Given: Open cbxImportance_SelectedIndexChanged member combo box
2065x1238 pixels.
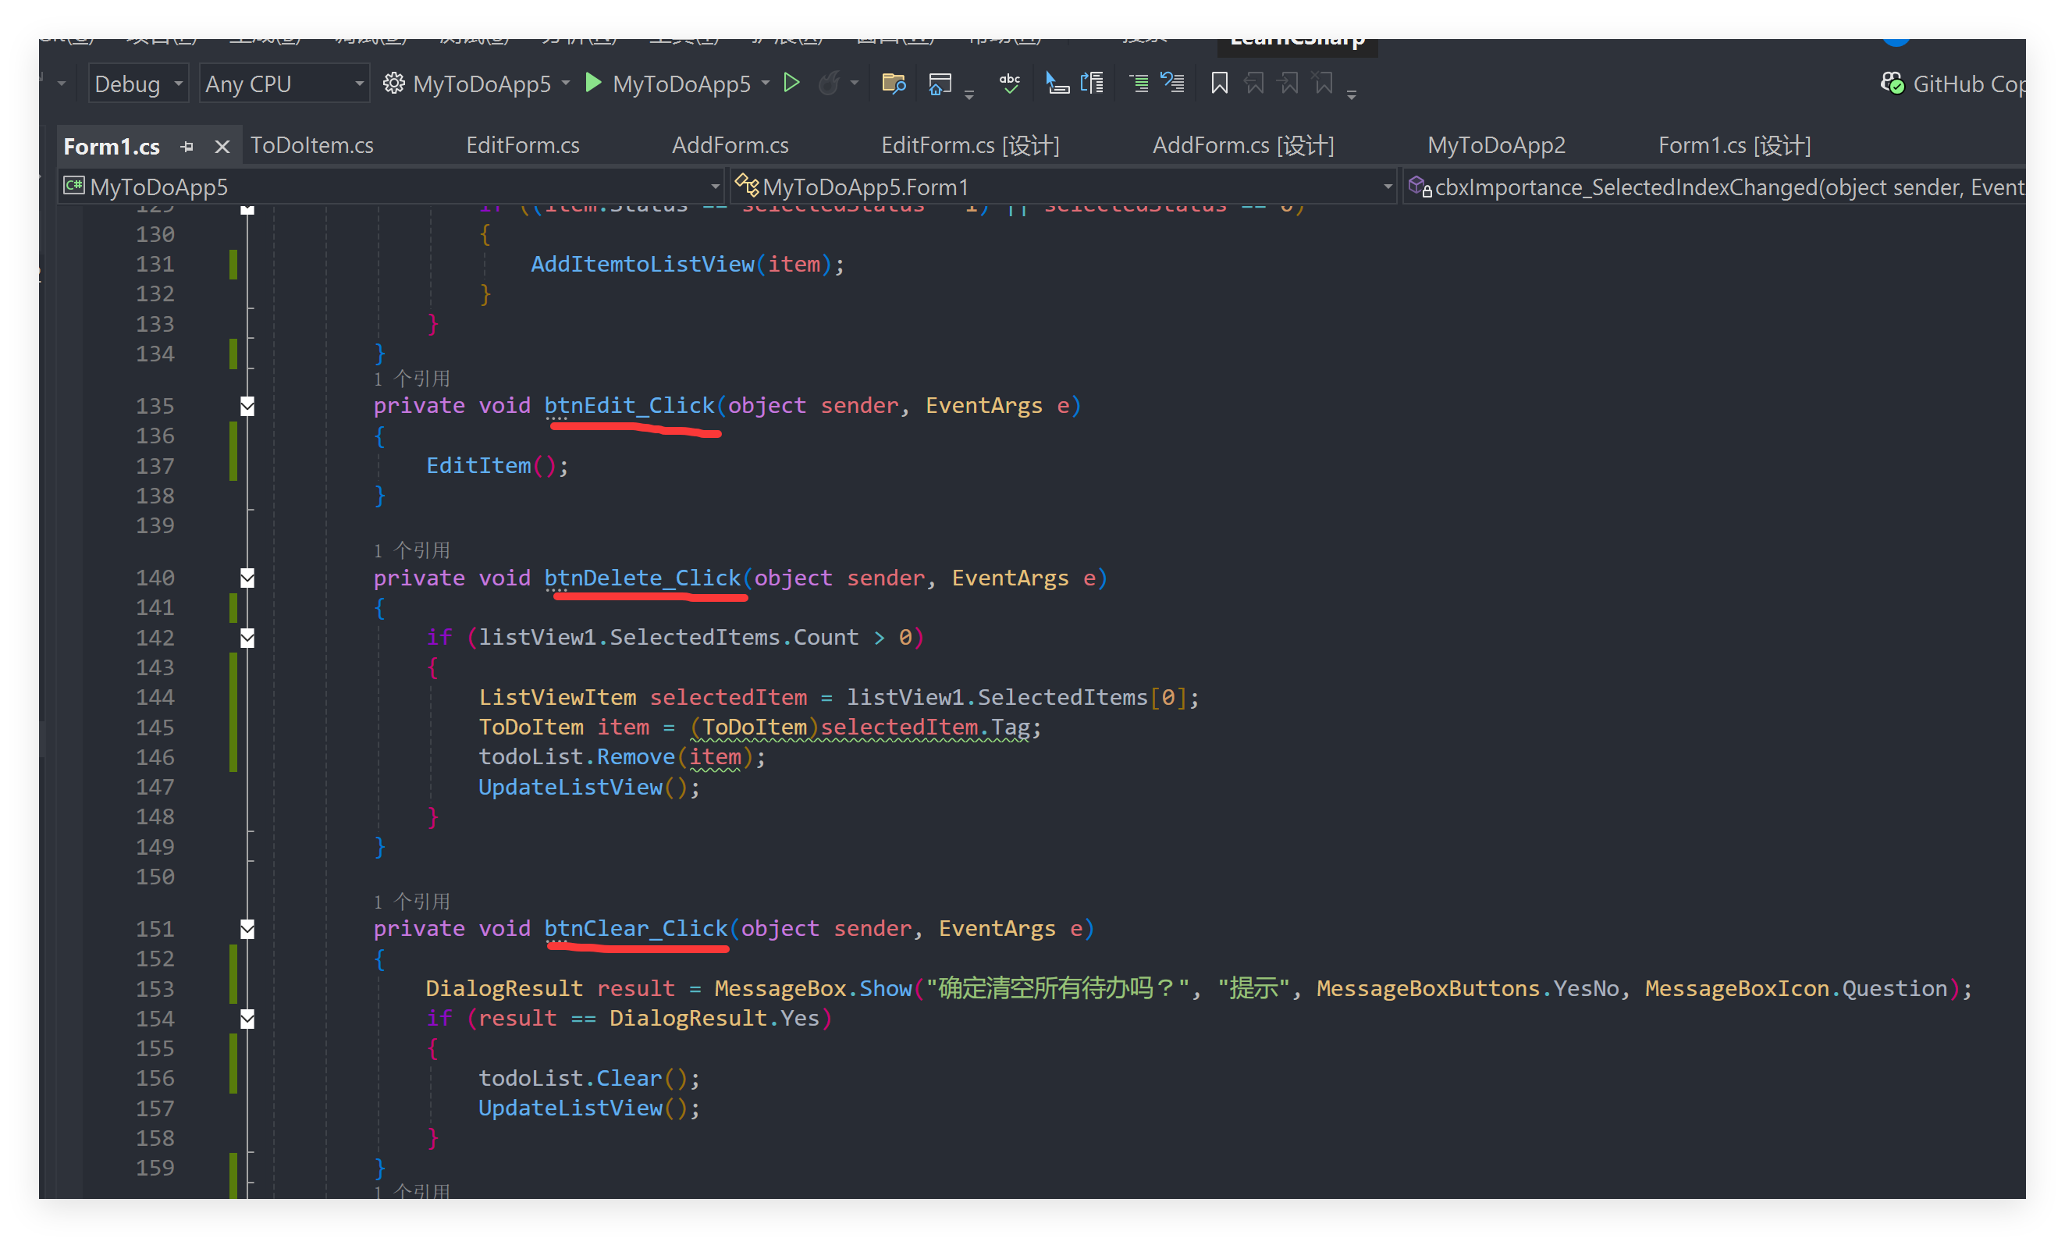Looking at the screenshot, I should point(1715,187).
